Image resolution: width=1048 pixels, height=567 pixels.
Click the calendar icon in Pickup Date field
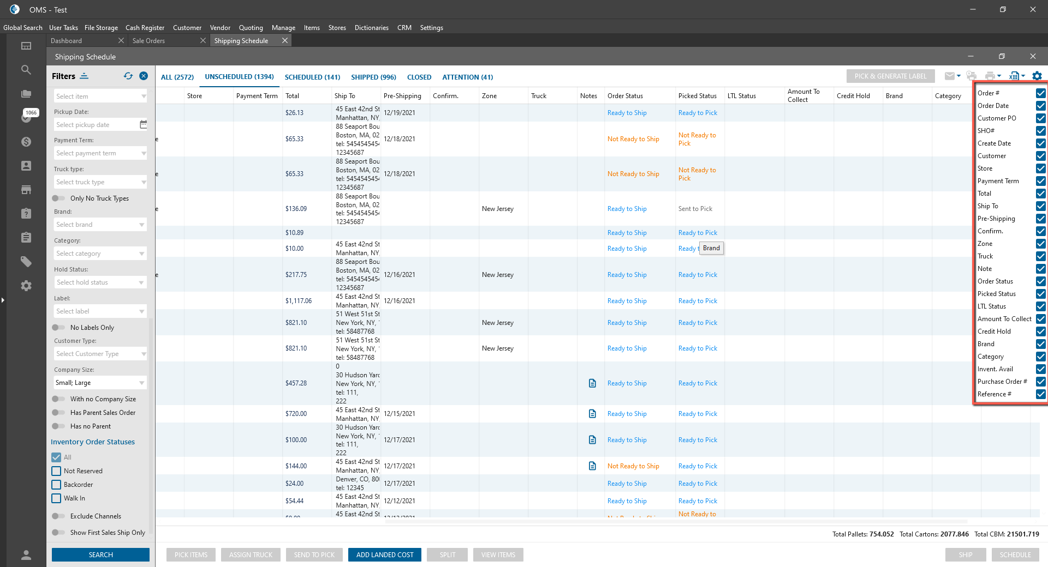(143, 125)
